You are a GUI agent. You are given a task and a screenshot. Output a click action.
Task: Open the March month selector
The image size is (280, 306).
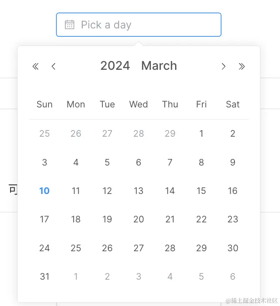[159, 66]
